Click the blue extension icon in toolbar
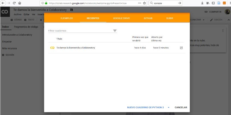Viewport: 231px width, 115px height. [x=219, y=3]
